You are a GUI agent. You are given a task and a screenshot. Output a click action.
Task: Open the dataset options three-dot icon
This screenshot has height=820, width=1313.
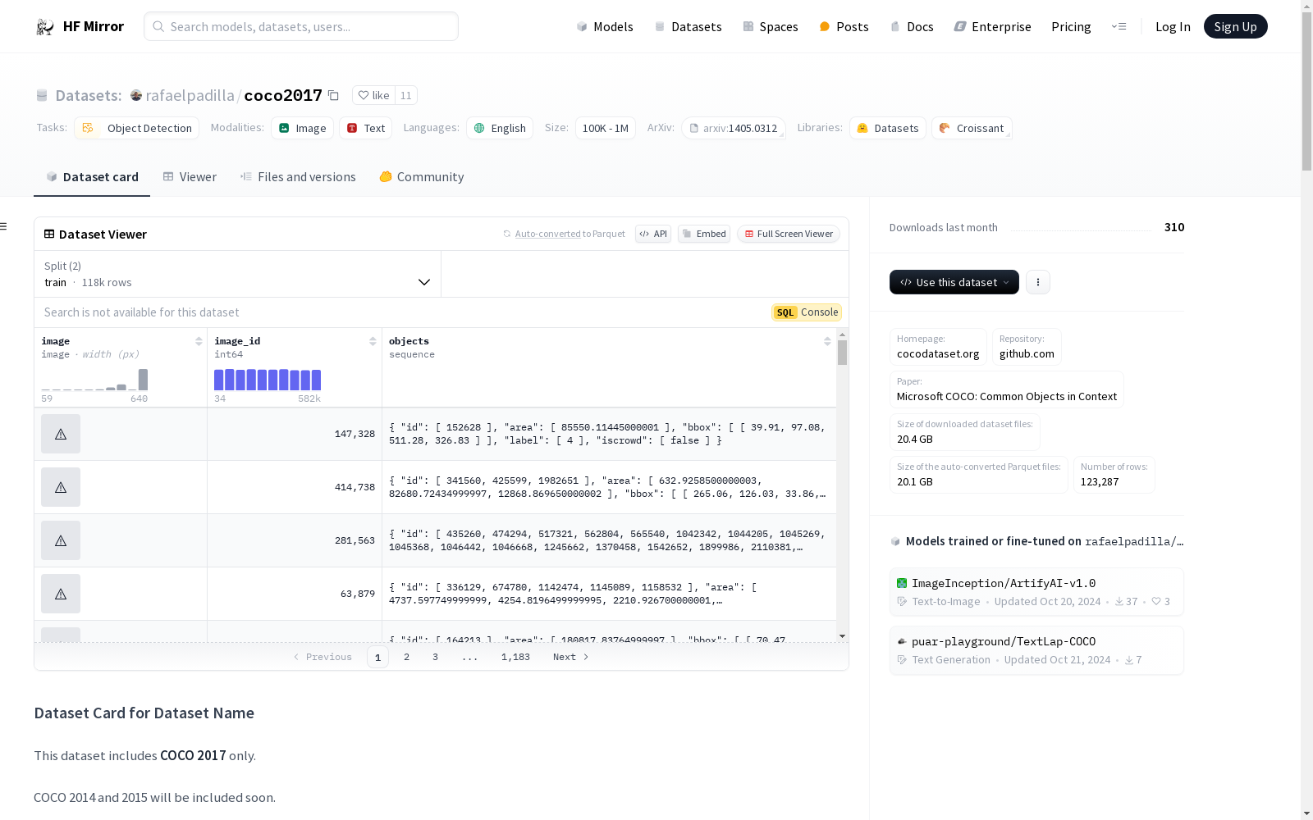pyautogui.click(x=1038, y=282)
